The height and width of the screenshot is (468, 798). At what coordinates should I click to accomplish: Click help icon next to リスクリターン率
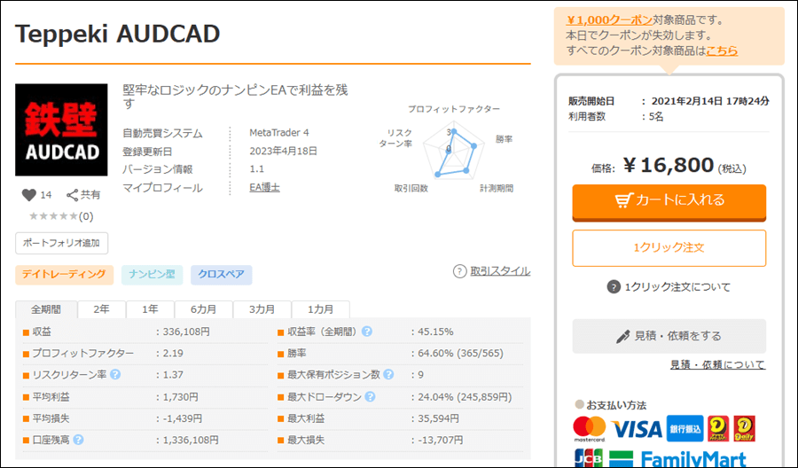tap(115, 375)
